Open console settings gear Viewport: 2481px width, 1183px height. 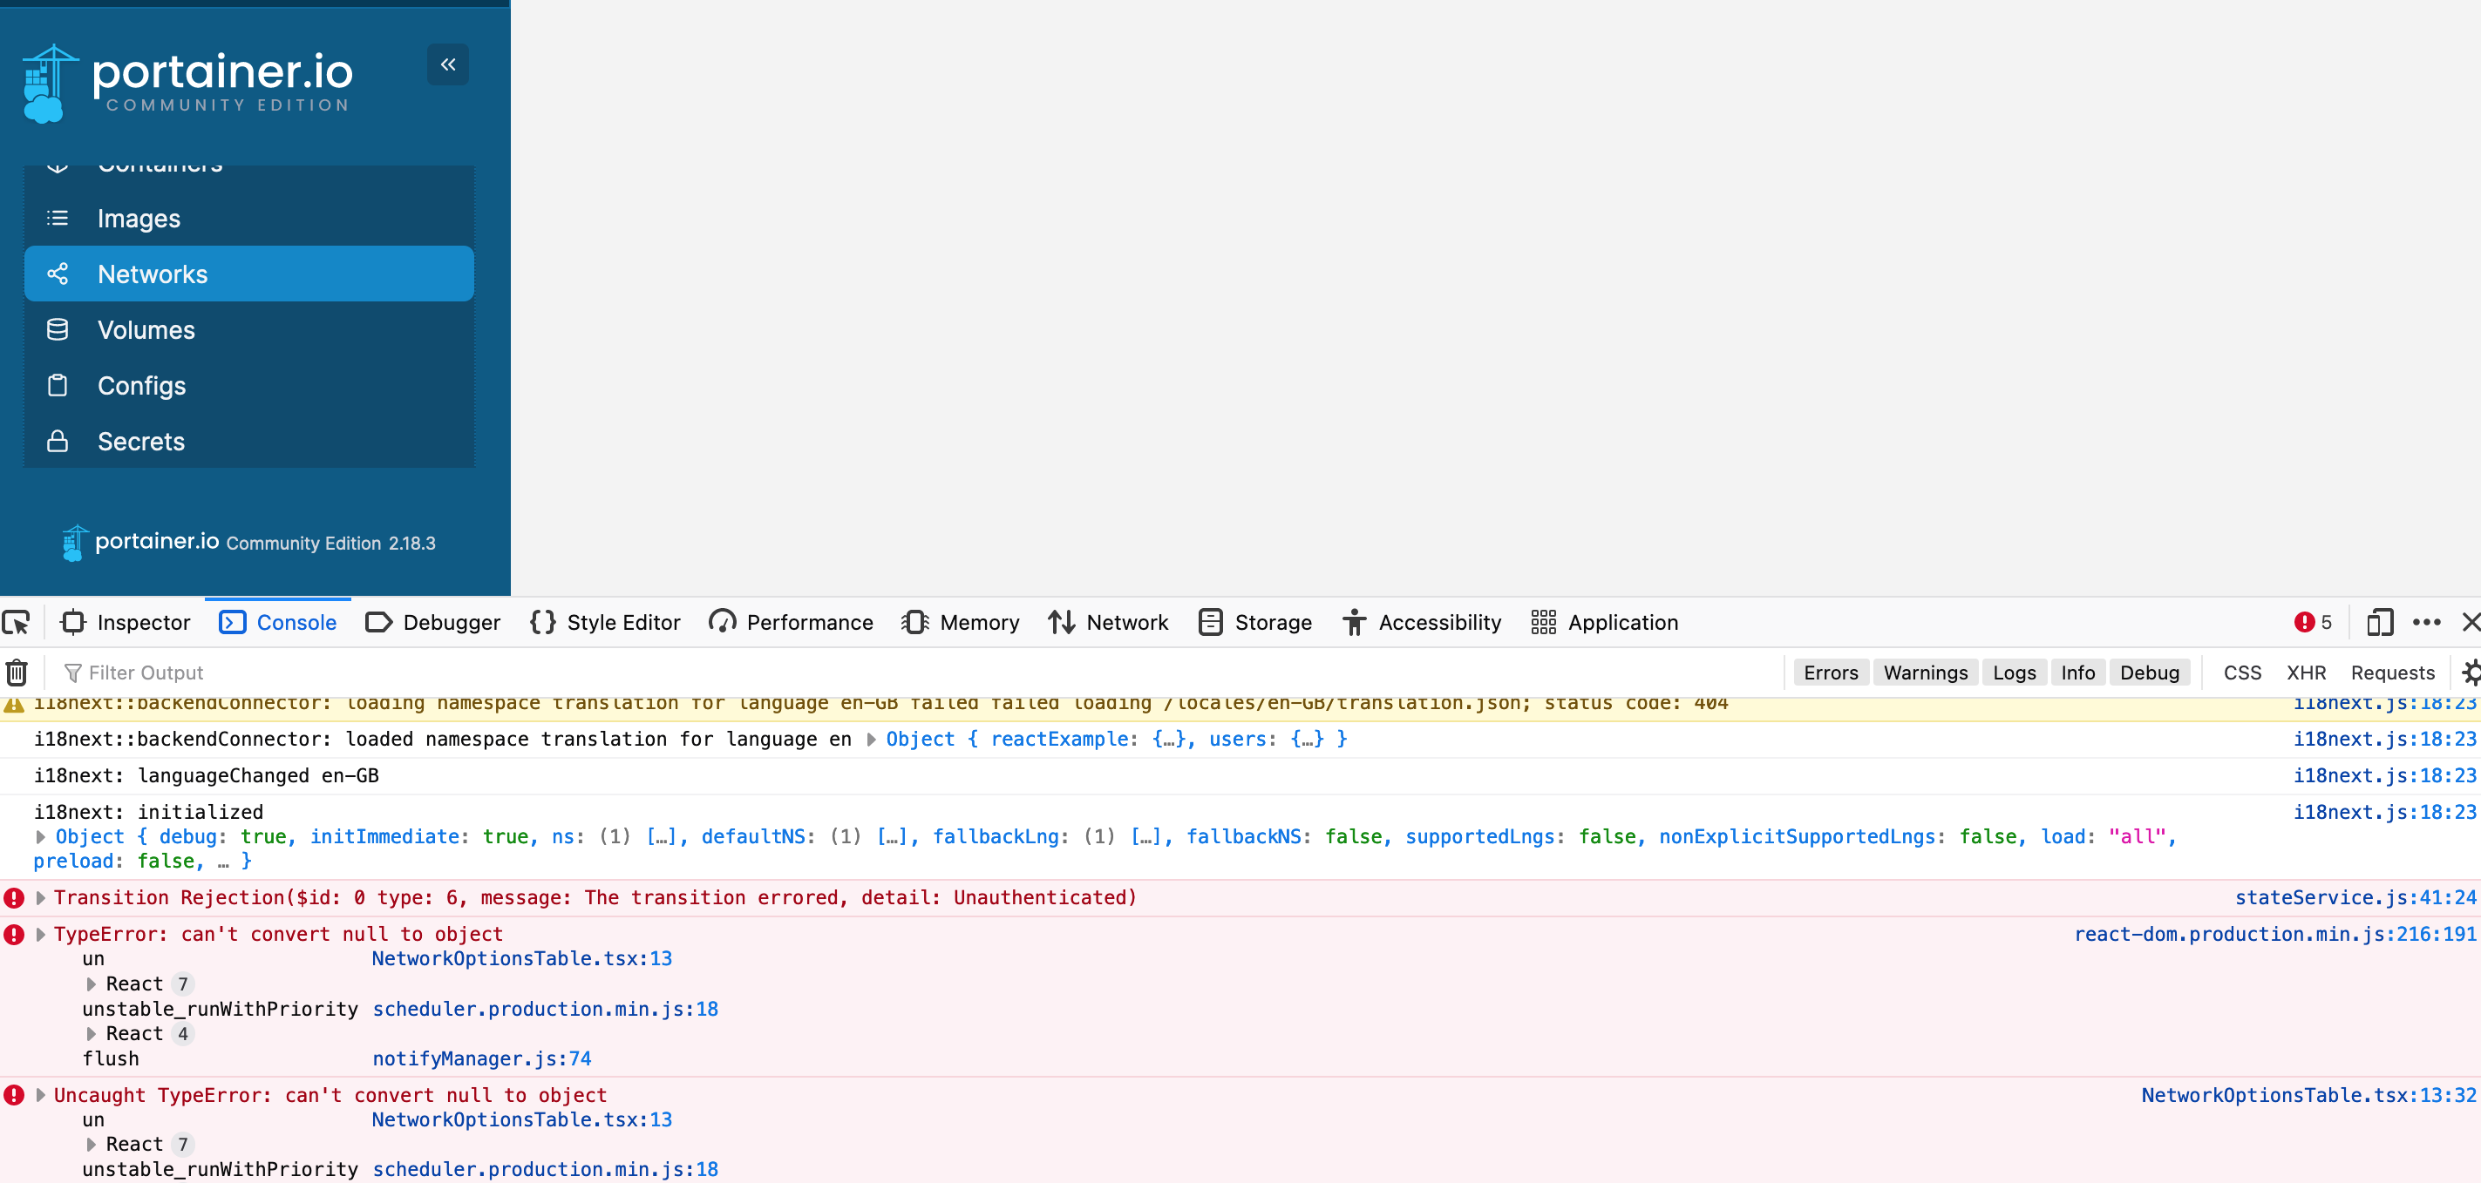coord(2471,672)
